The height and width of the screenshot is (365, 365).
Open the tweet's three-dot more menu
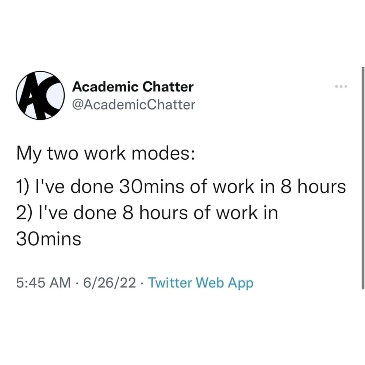(342, 87)
